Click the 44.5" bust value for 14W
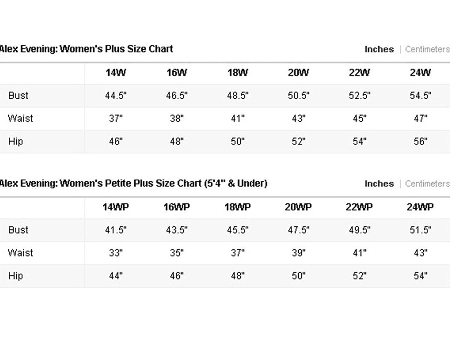The height and width of the screenshot is (364, 450). [116, 95]
